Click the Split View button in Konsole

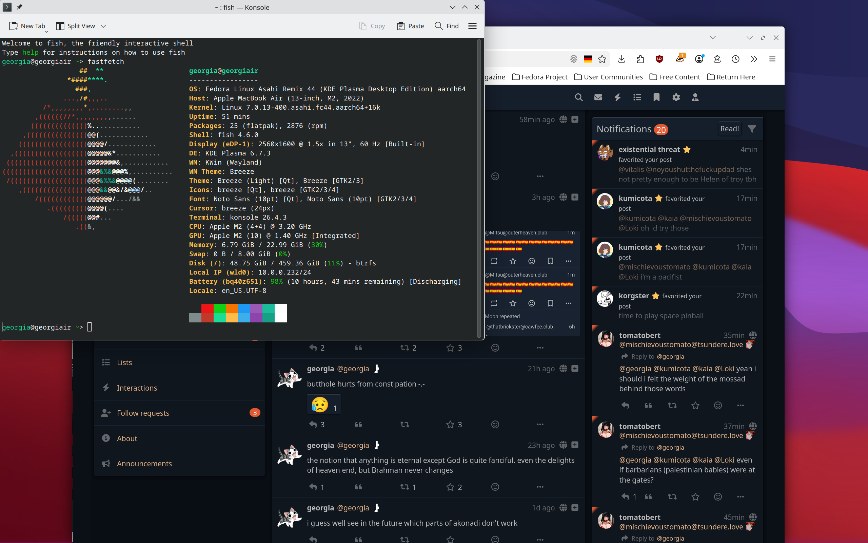(x=76, y=26)
